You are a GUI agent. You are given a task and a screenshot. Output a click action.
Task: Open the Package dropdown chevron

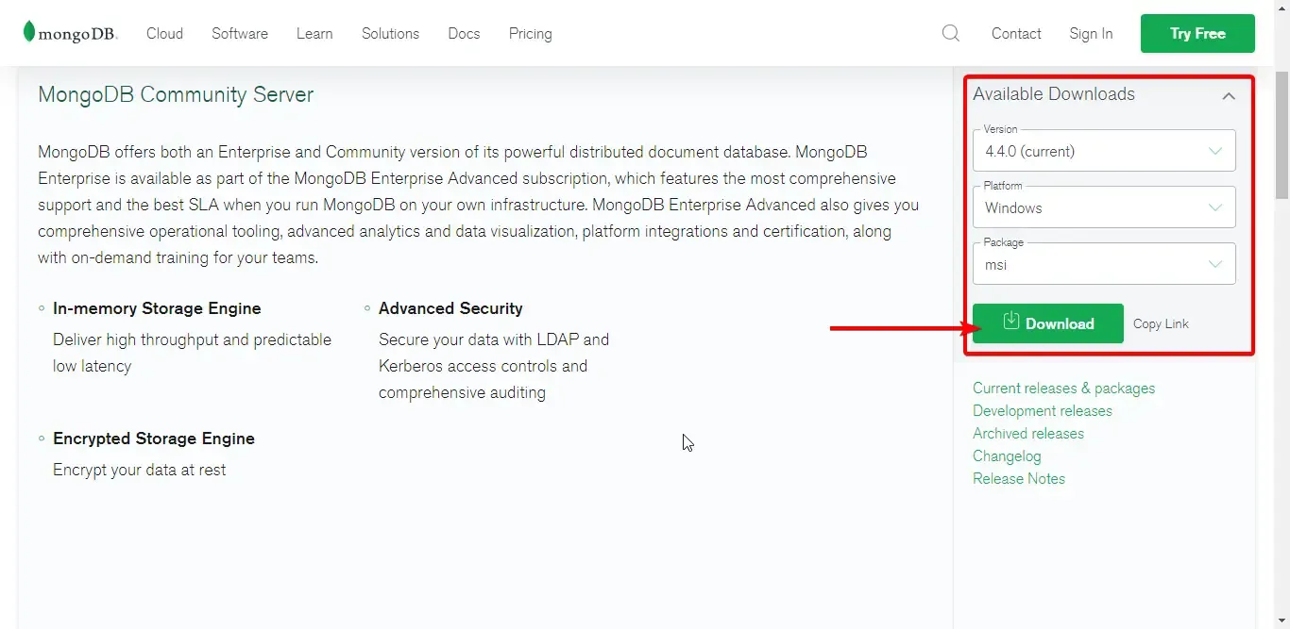tap(1216, 264)
